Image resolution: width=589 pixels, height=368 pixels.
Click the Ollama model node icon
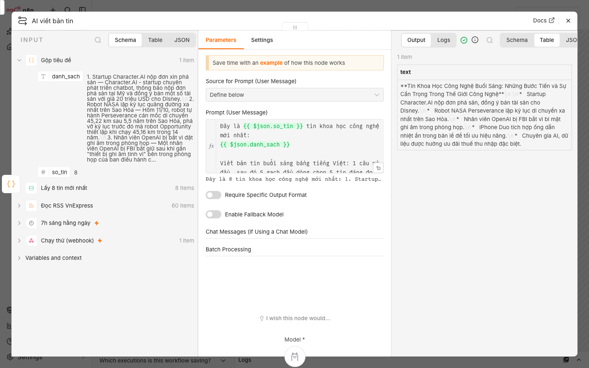[295, 357]
